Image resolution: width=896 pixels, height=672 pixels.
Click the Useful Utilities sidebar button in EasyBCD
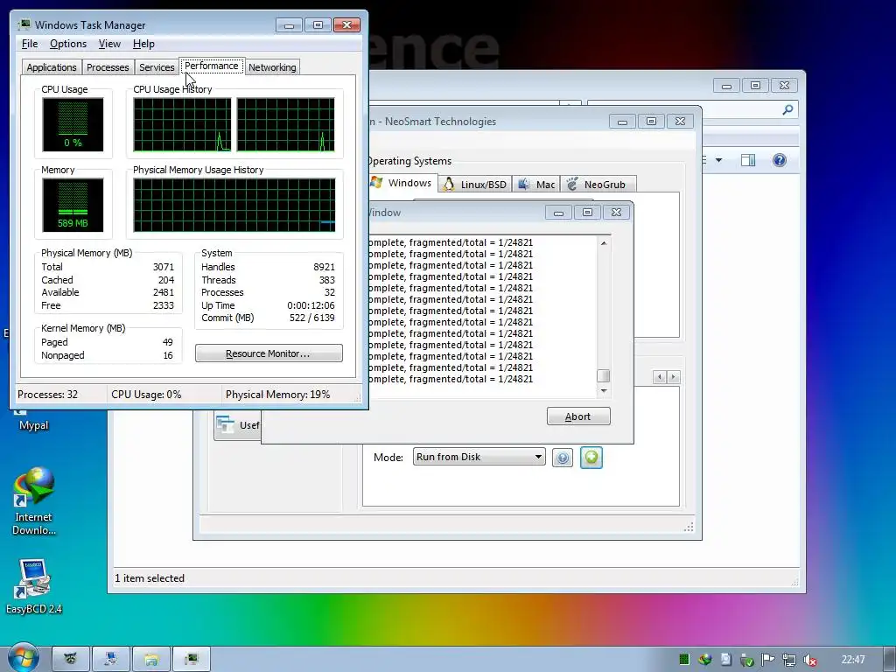pos(238,425)
